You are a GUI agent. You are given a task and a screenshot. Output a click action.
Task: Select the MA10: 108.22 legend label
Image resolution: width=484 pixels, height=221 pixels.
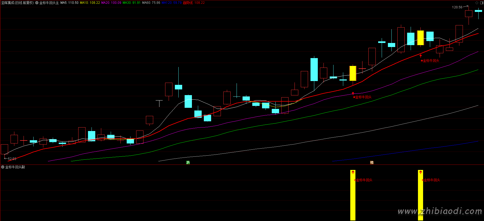point(90,3)
